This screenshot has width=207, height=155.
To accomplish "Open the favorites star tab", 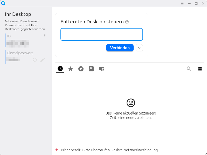I will pos(71,69).
